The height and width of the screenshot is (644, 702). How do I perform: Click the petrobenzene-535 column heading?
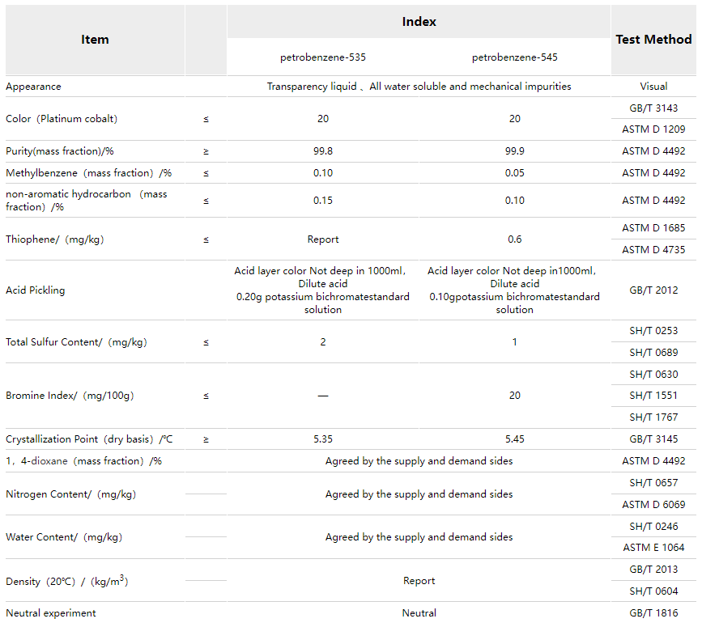pyautogui.click(x=323, y=57)
